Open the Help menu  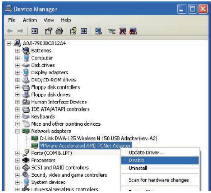coord(66,20)
